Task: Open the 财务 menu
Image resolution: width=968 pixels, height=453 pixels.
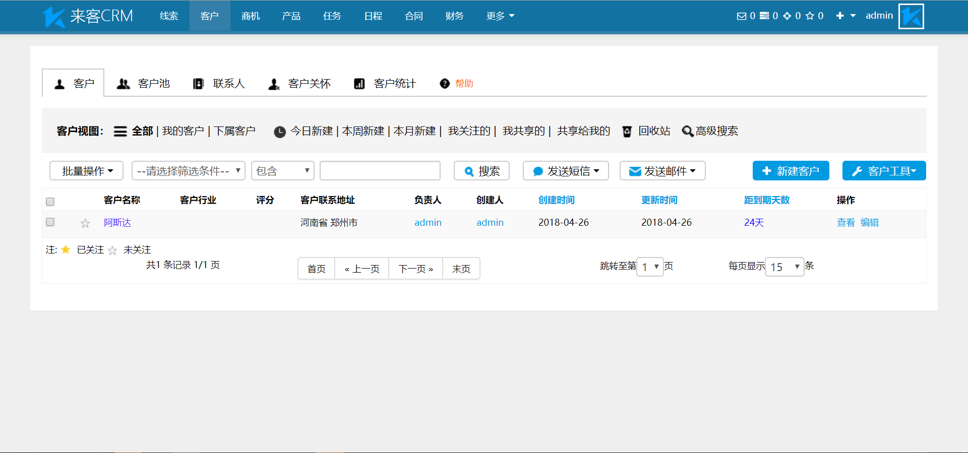Action: pos(455,16)
